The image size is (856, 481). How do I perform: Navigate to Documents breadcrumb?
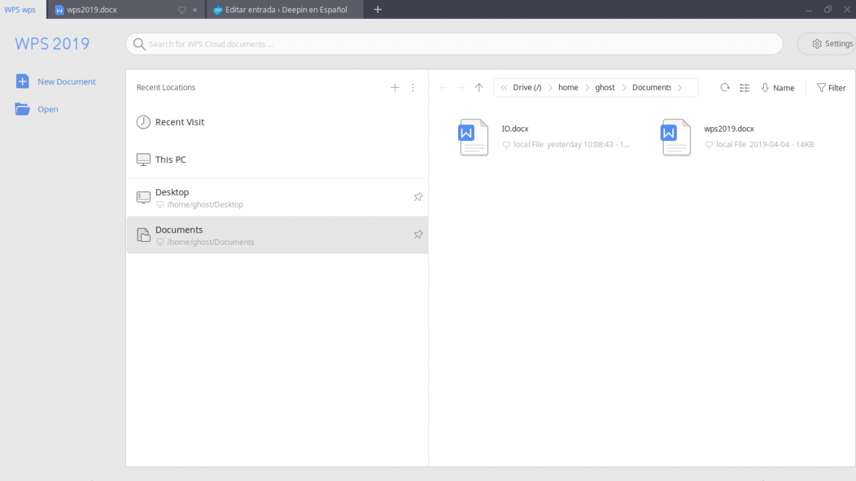651,87
